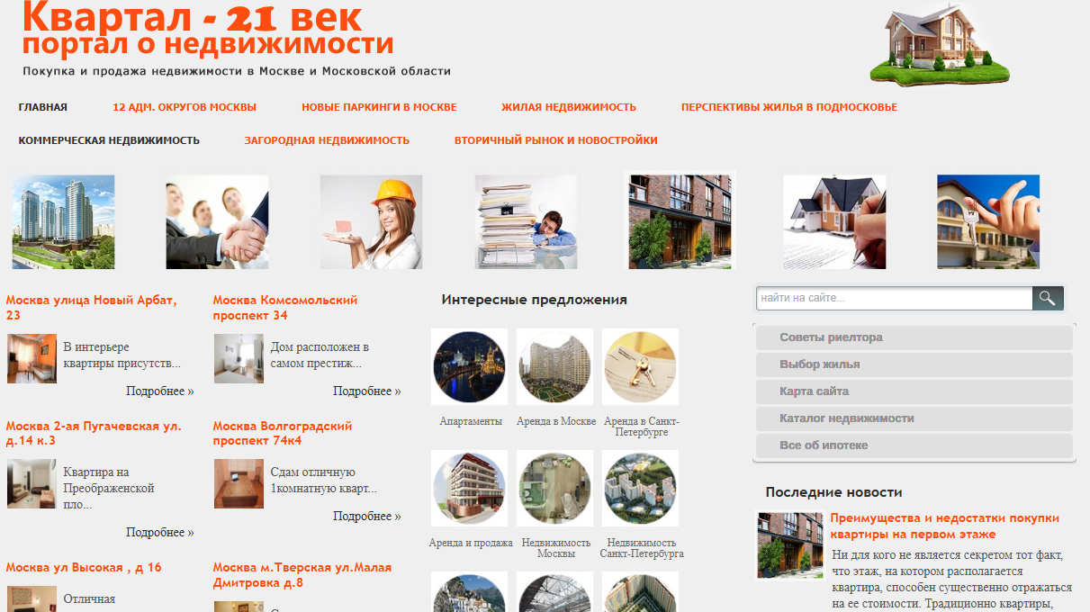The height and width of the screenshot is (612, 1090).
Task: Click Подробнее under 2-ая Пугачевская listing
Action: click(160, 533)
